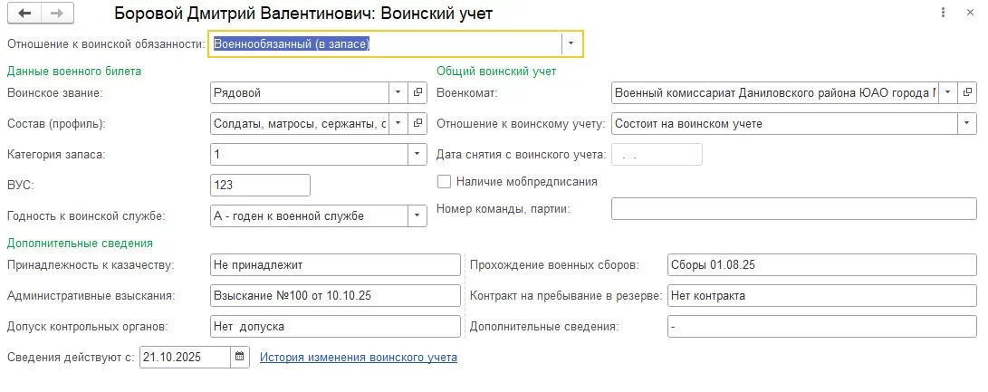Click the Допуск контрольных органов label
Screen dimensions: 988x392
tap(86, 327)
